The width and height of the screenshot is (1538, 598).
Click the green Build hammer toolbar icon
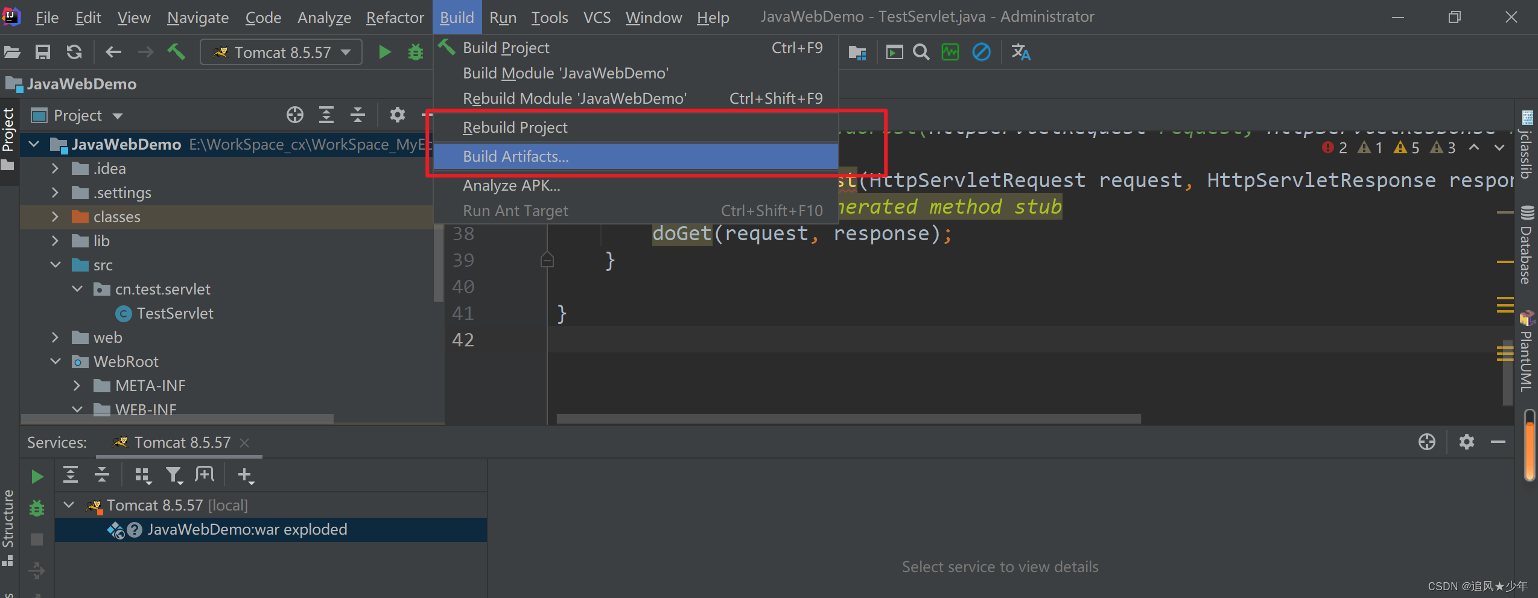(176, 52)
